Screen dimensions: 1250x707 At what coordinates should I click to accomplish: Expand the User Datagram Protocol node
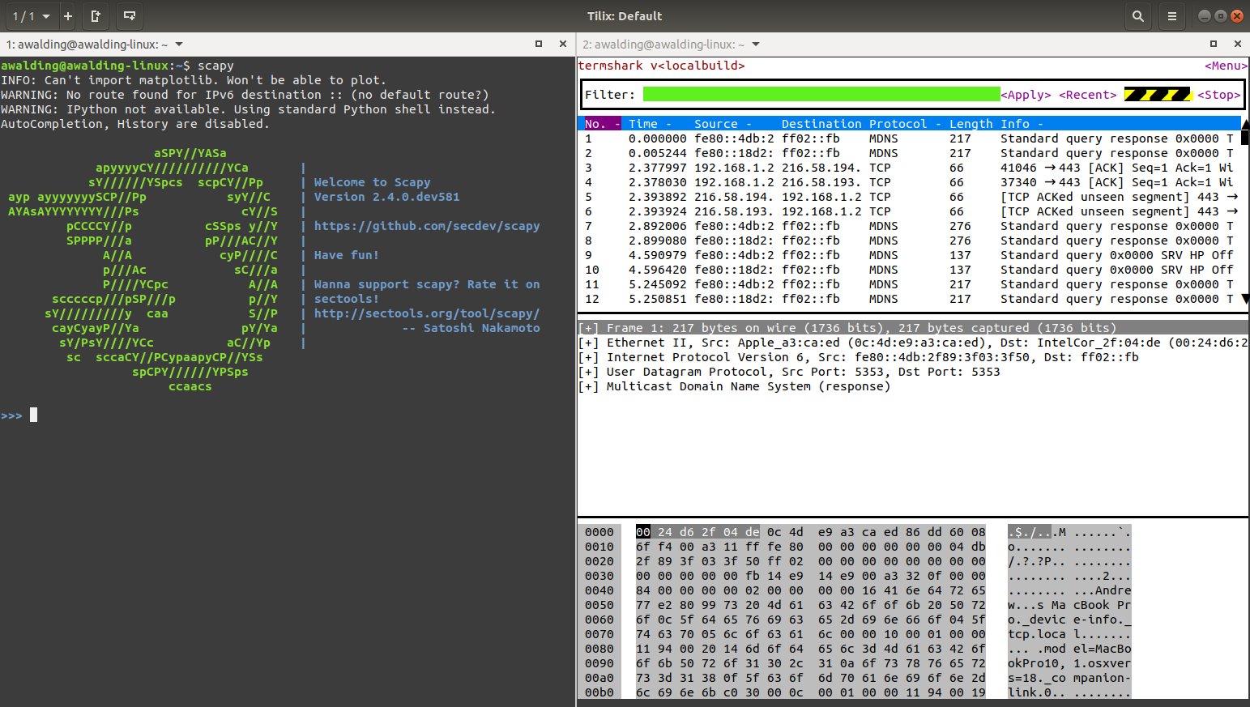coord(588,372)
